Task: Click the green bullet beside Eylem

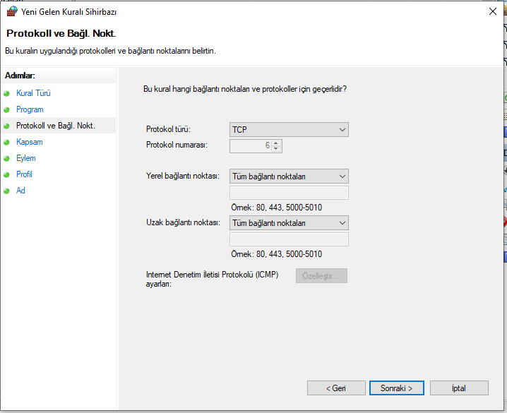Action: 6,158
